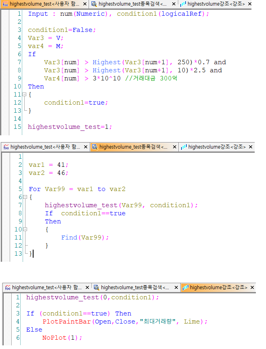Collapse the block containing condition1=true in the top editor

24,95
